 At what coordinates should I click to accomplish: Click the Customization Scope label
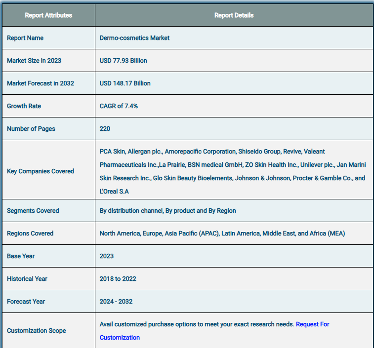(37, 331)
